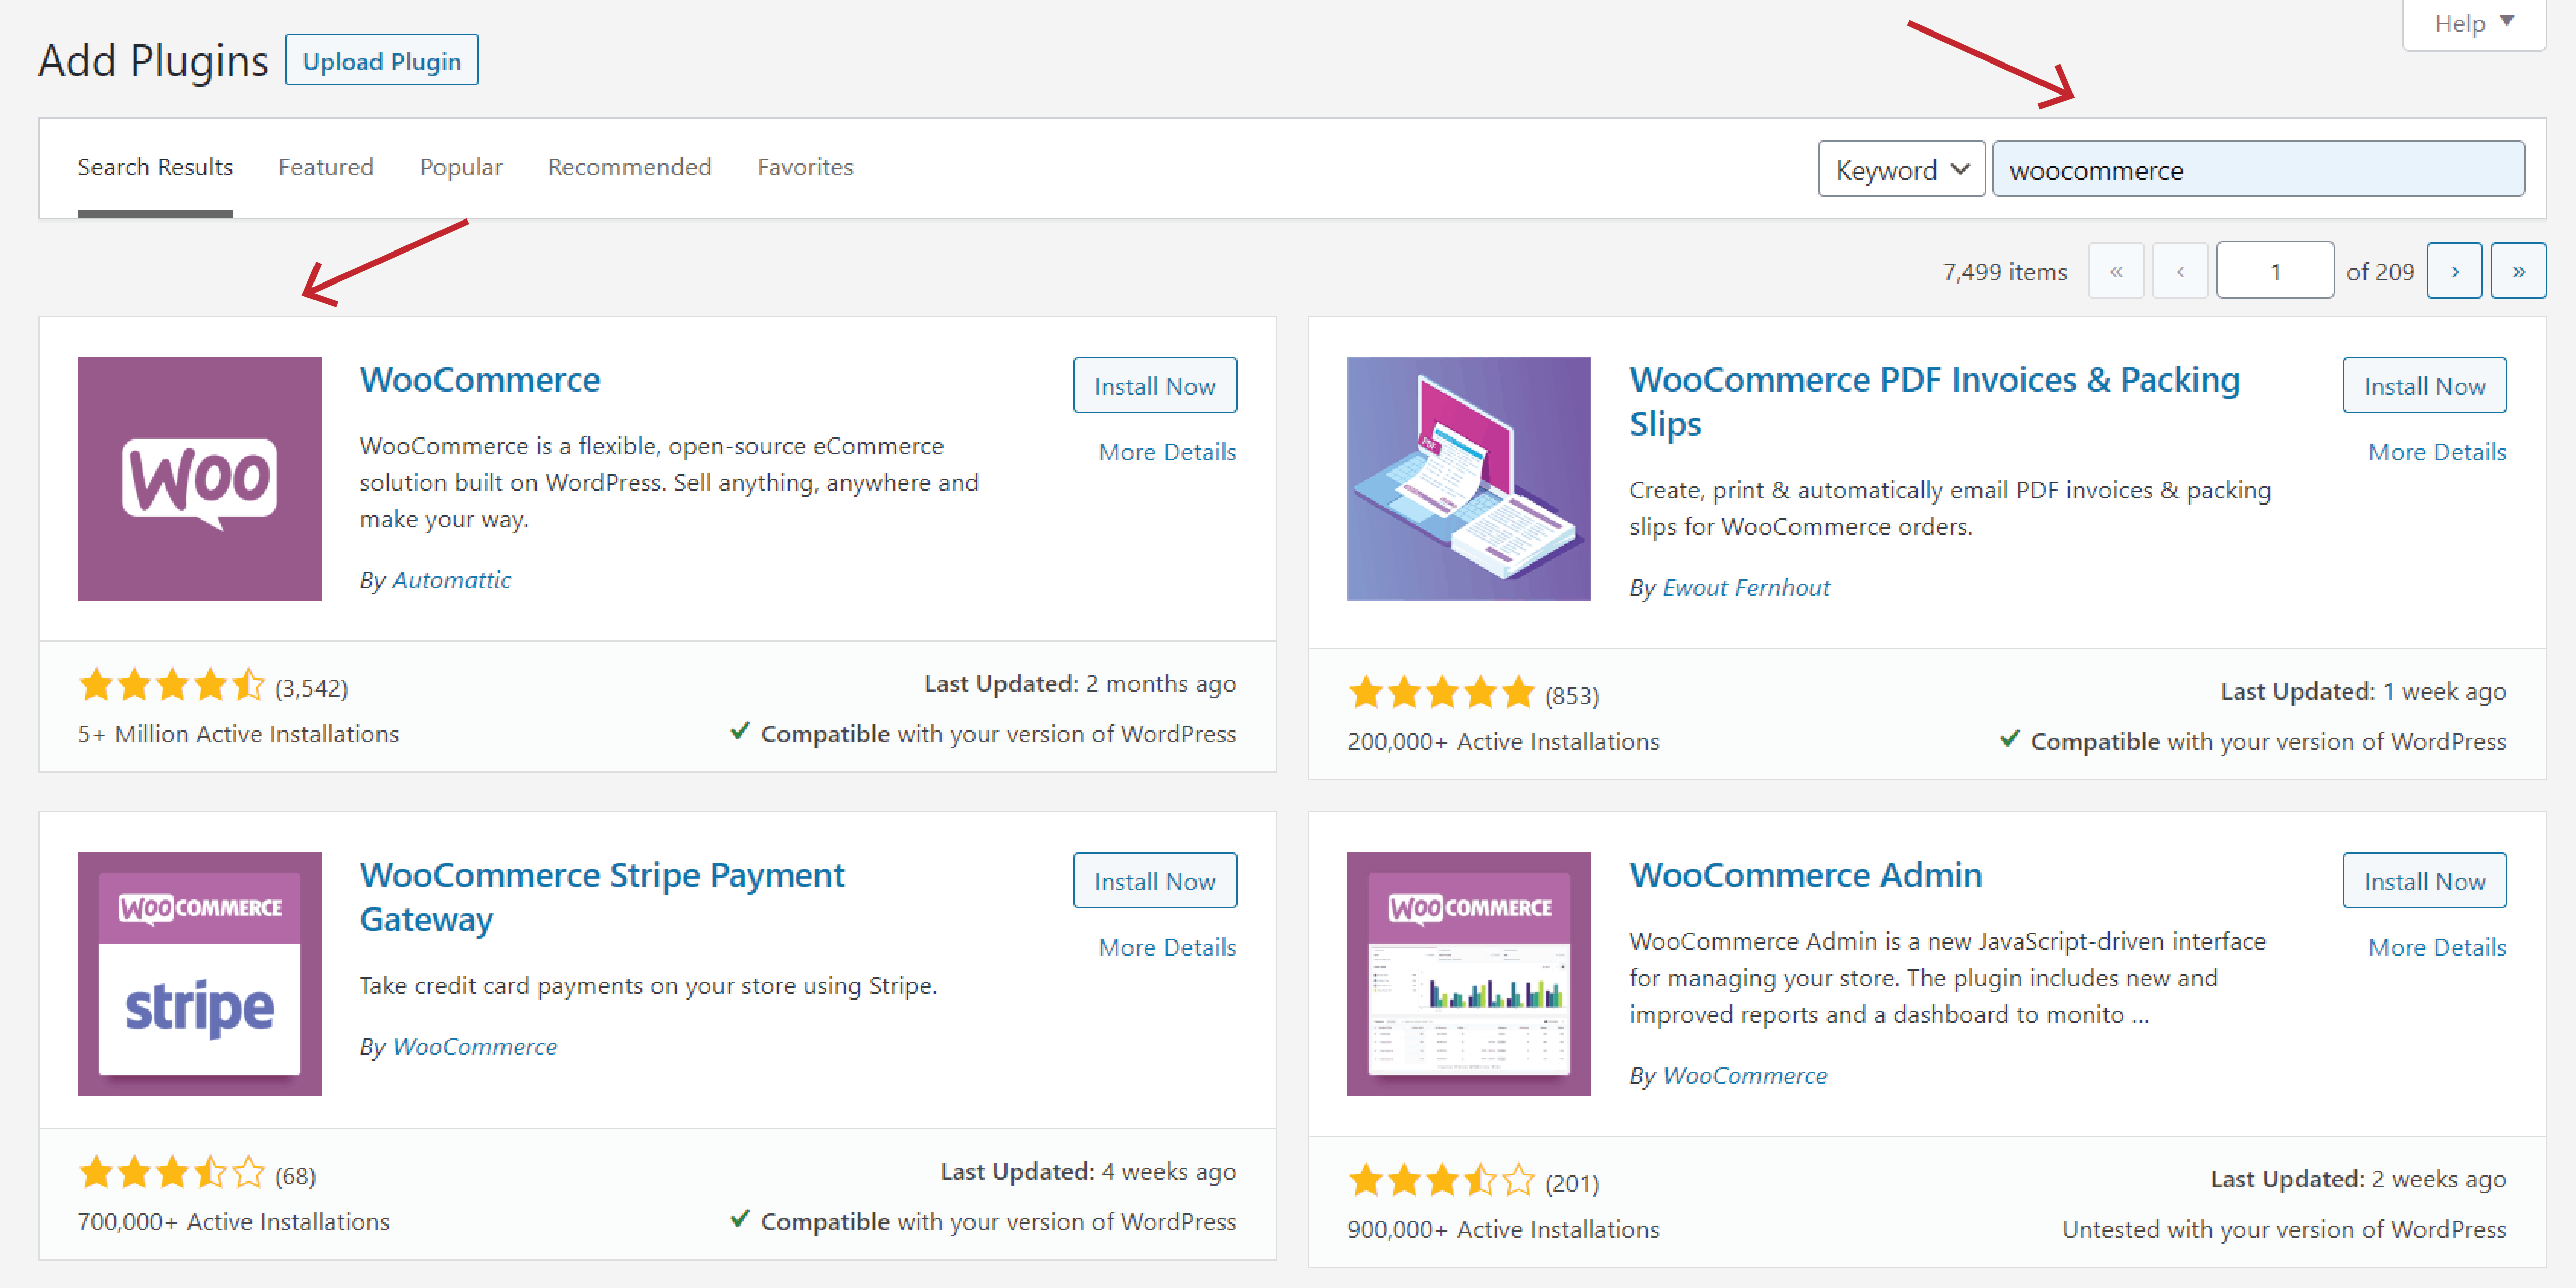Click the WooCommerce plugin logo icon

pyautogui.click(x=199, y=478)
